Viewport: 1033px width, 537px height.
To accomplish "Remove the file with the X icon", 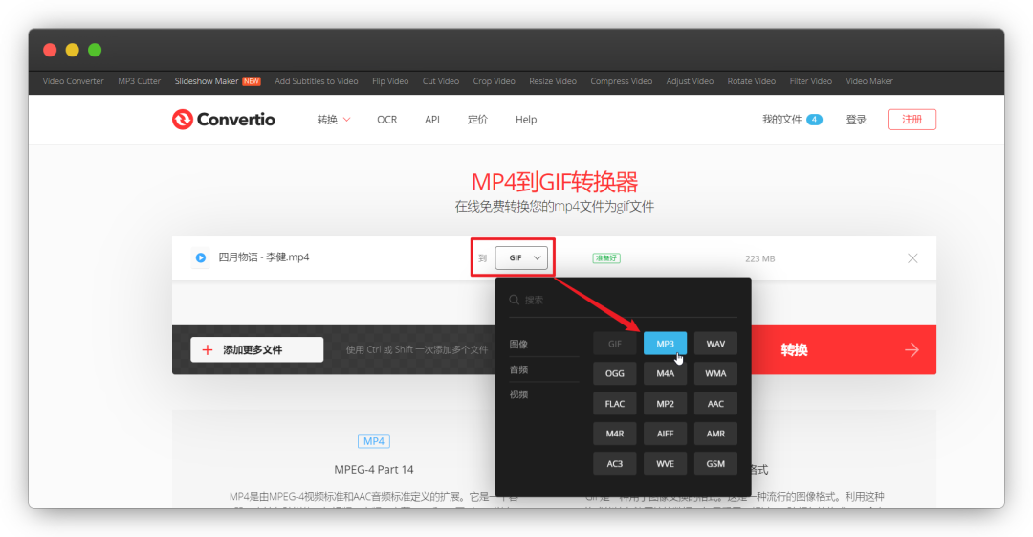I will [912, 257].
